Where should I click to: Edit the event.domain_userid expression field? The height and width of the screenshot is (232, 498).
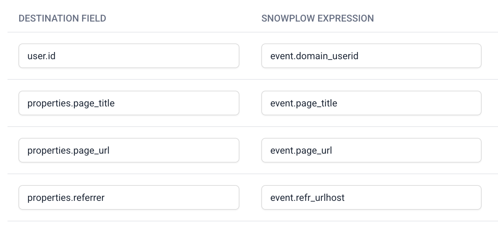coord(371,56)
